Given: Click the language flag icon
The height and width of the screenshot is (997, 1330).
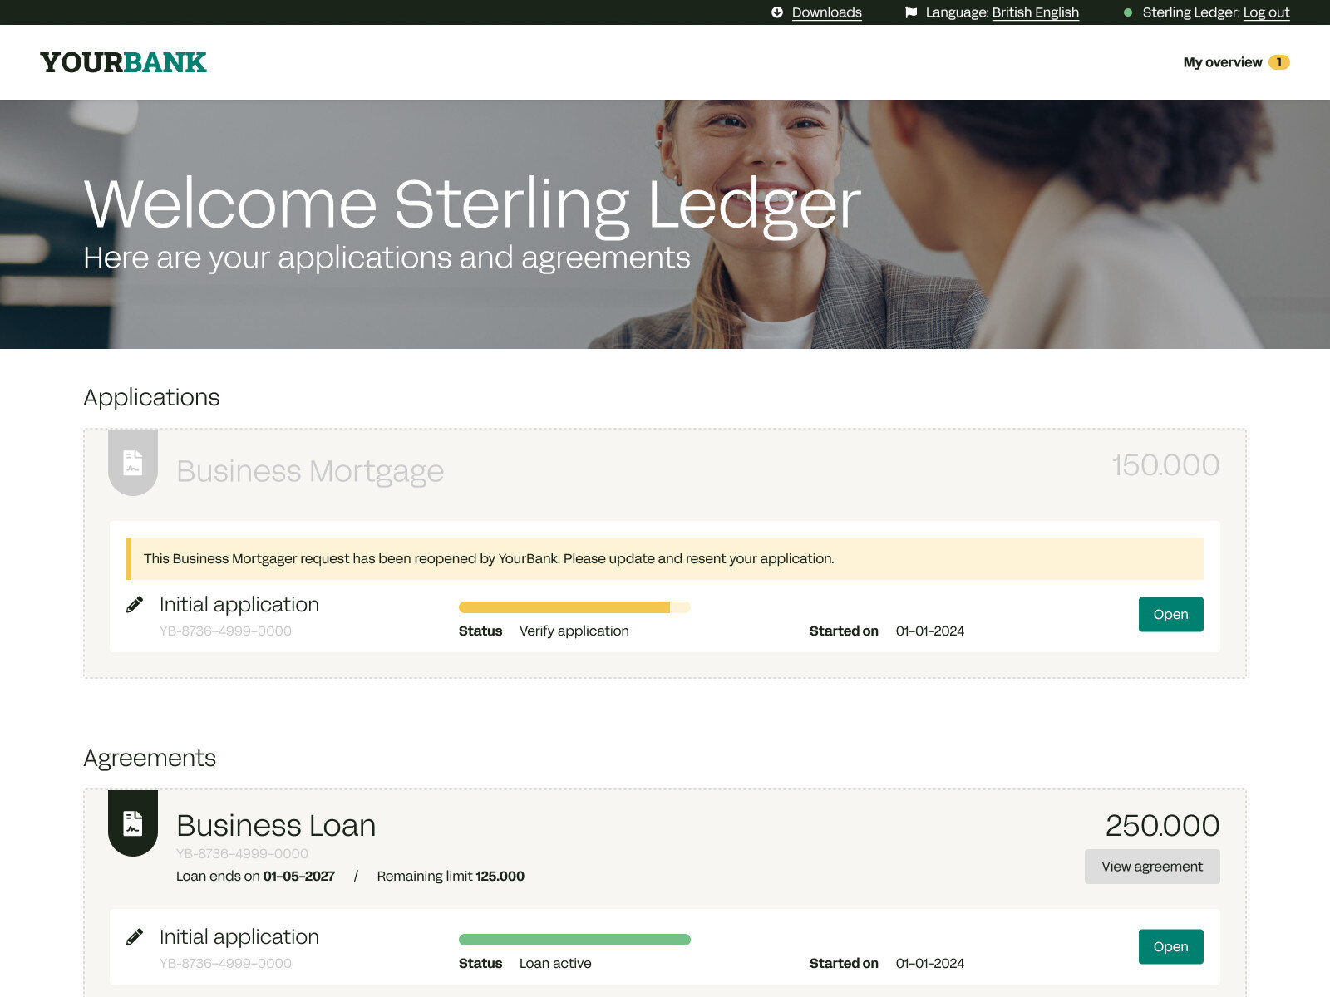Looking at the screenshot, I should [x=911, y=12].
